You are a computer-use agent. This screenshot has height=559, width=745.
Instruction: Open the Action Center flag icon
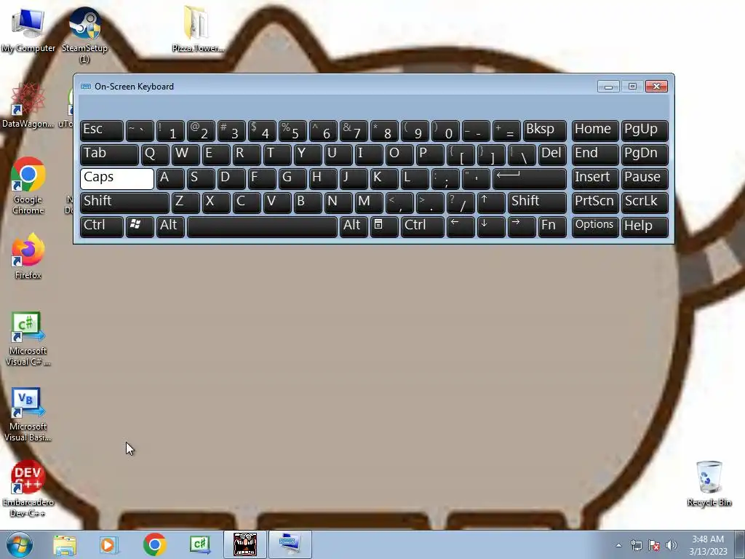[x=654, y=545]
